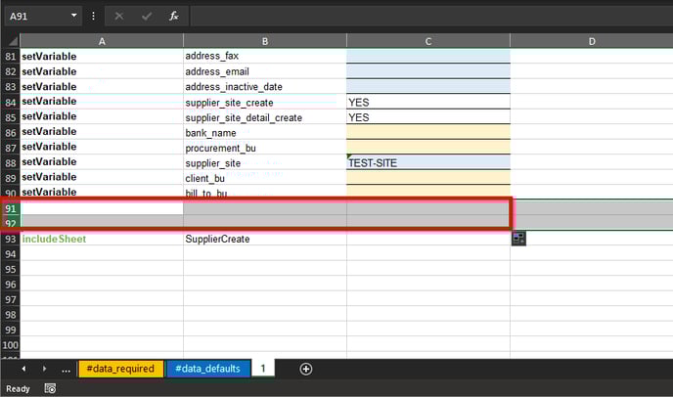The width and height of the screenshot is (673, 397).
Task: Click the Select All corner triangle
Action: pyautogui.click(x=12, y=41)
